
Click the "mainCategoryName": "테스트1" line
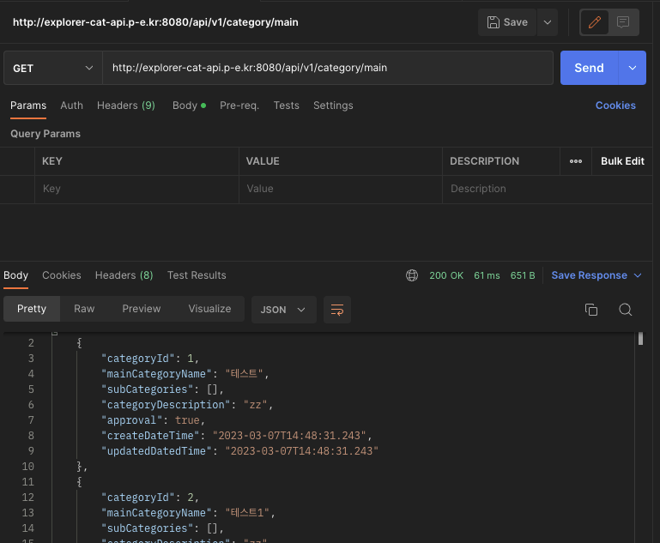(188, 513)
